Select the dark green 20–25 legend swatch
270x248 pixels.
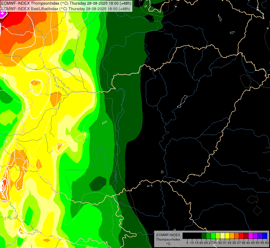[x=204, y=236]
